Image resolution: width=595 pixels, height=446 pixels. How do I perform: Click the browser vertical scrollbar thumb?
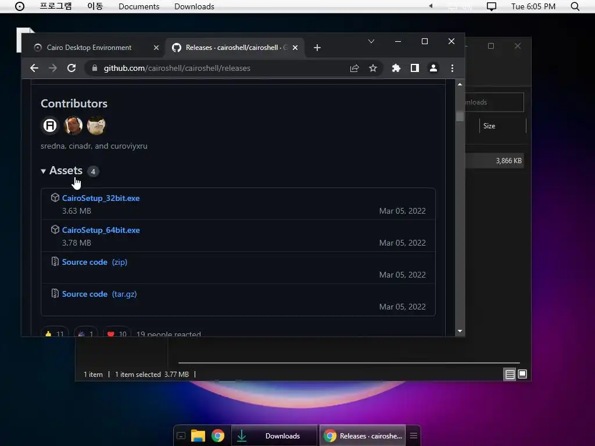coord(460,116)
